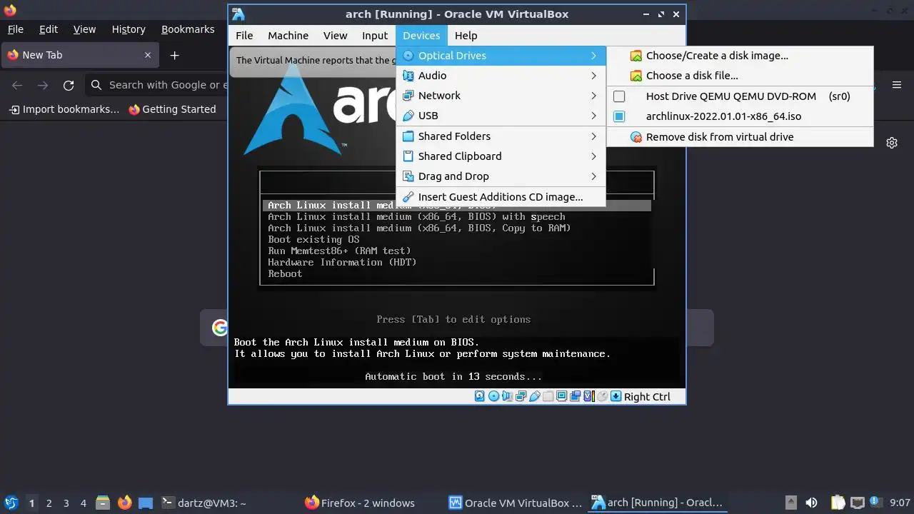Click the mouse integration indicator in status bar
914x514 pixels.
click(x=602, y=396)
